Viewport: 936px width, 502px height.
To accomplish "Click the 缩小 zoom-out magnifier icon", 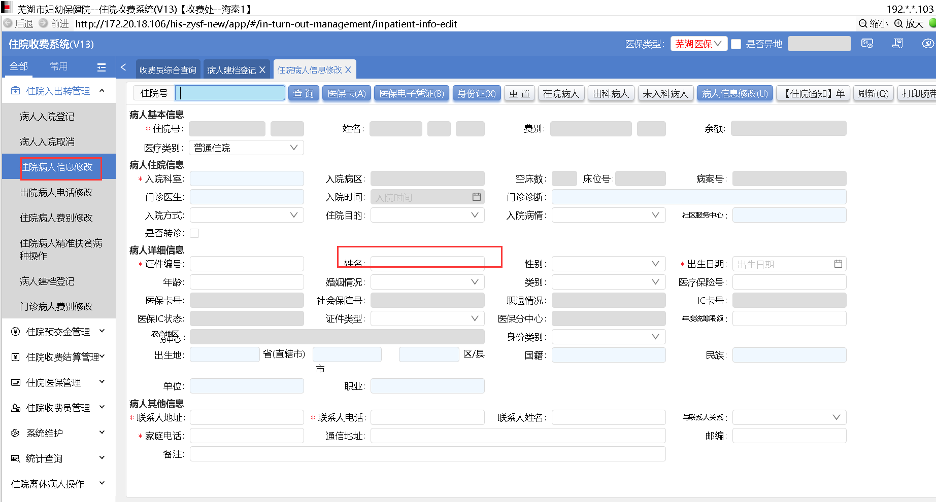I will click(862, 23).
